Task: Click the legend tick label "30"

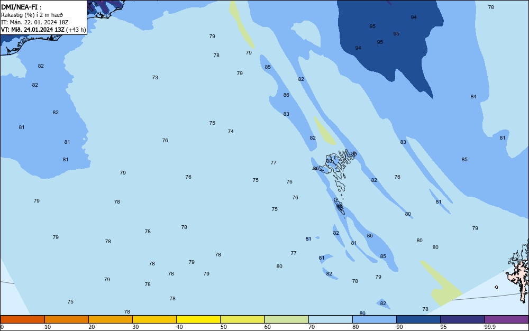Action: point(135,327)
